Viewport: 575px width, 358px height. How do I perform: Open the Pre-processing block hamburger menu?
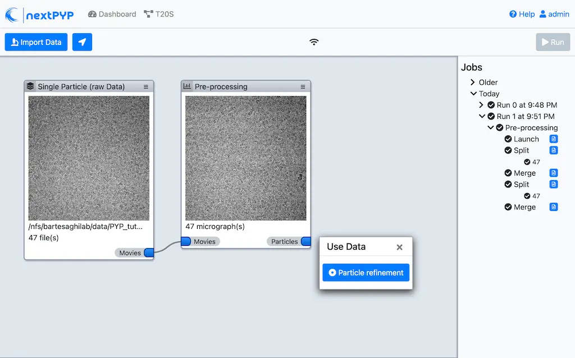304,86
